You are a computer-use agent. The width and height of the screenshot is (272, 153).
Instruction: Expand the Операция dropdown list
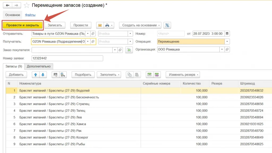[227, 42]
